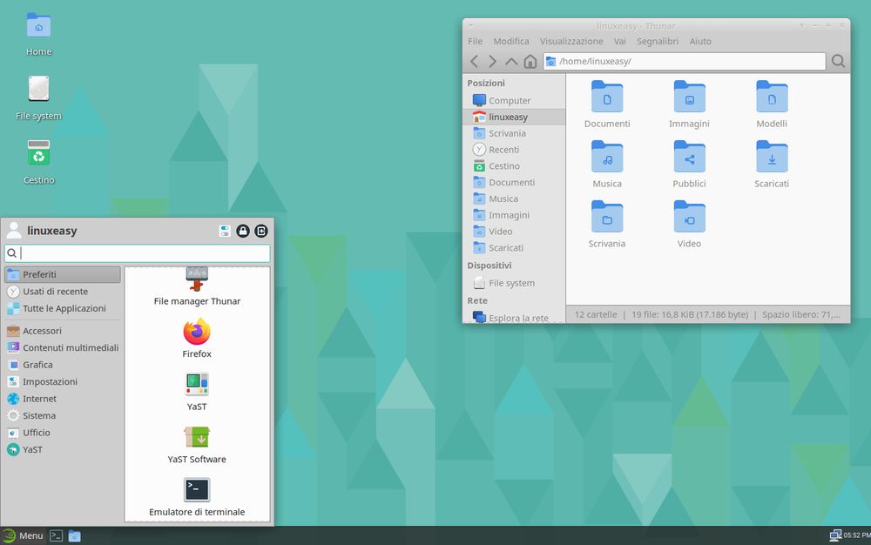The height and width of the screenshot is (545, 871).
Task: Select Usati di recente category
Action: click(x=63, y=292)
